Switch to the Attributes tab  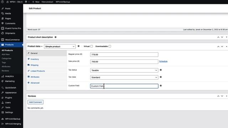47,77
